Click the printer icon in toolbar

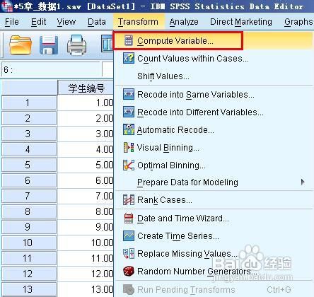(76, 45)
